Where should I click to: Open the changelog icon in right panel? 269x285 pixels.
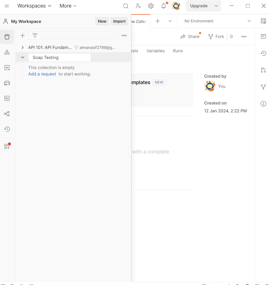tap(263, 53)
